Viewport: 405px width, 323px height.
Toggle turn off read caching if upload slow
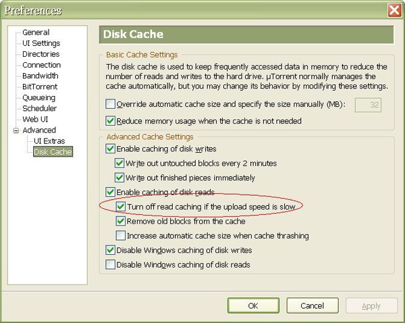121,205
